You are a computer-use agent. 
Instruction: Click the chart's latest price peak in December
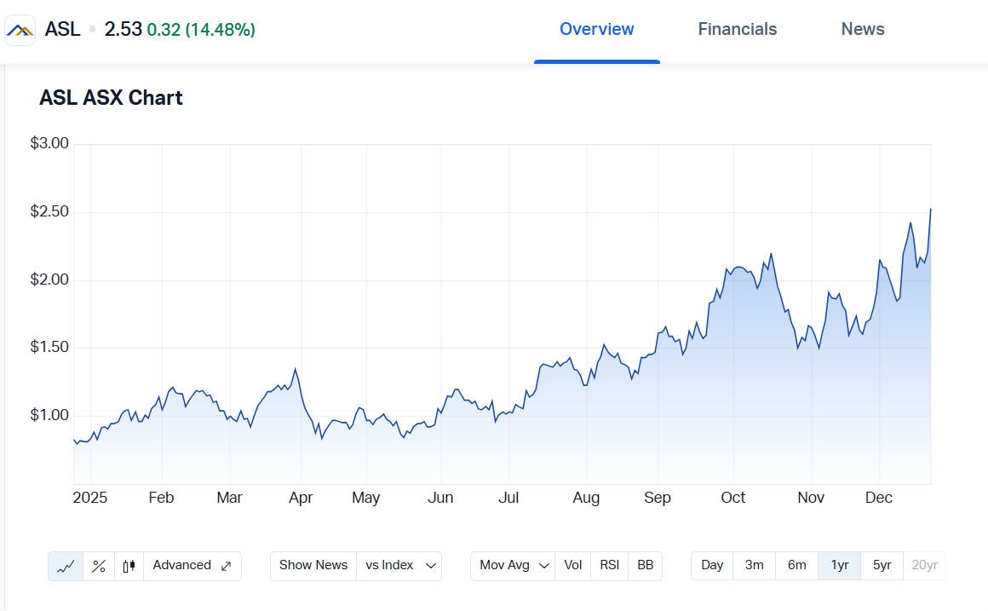930,209
